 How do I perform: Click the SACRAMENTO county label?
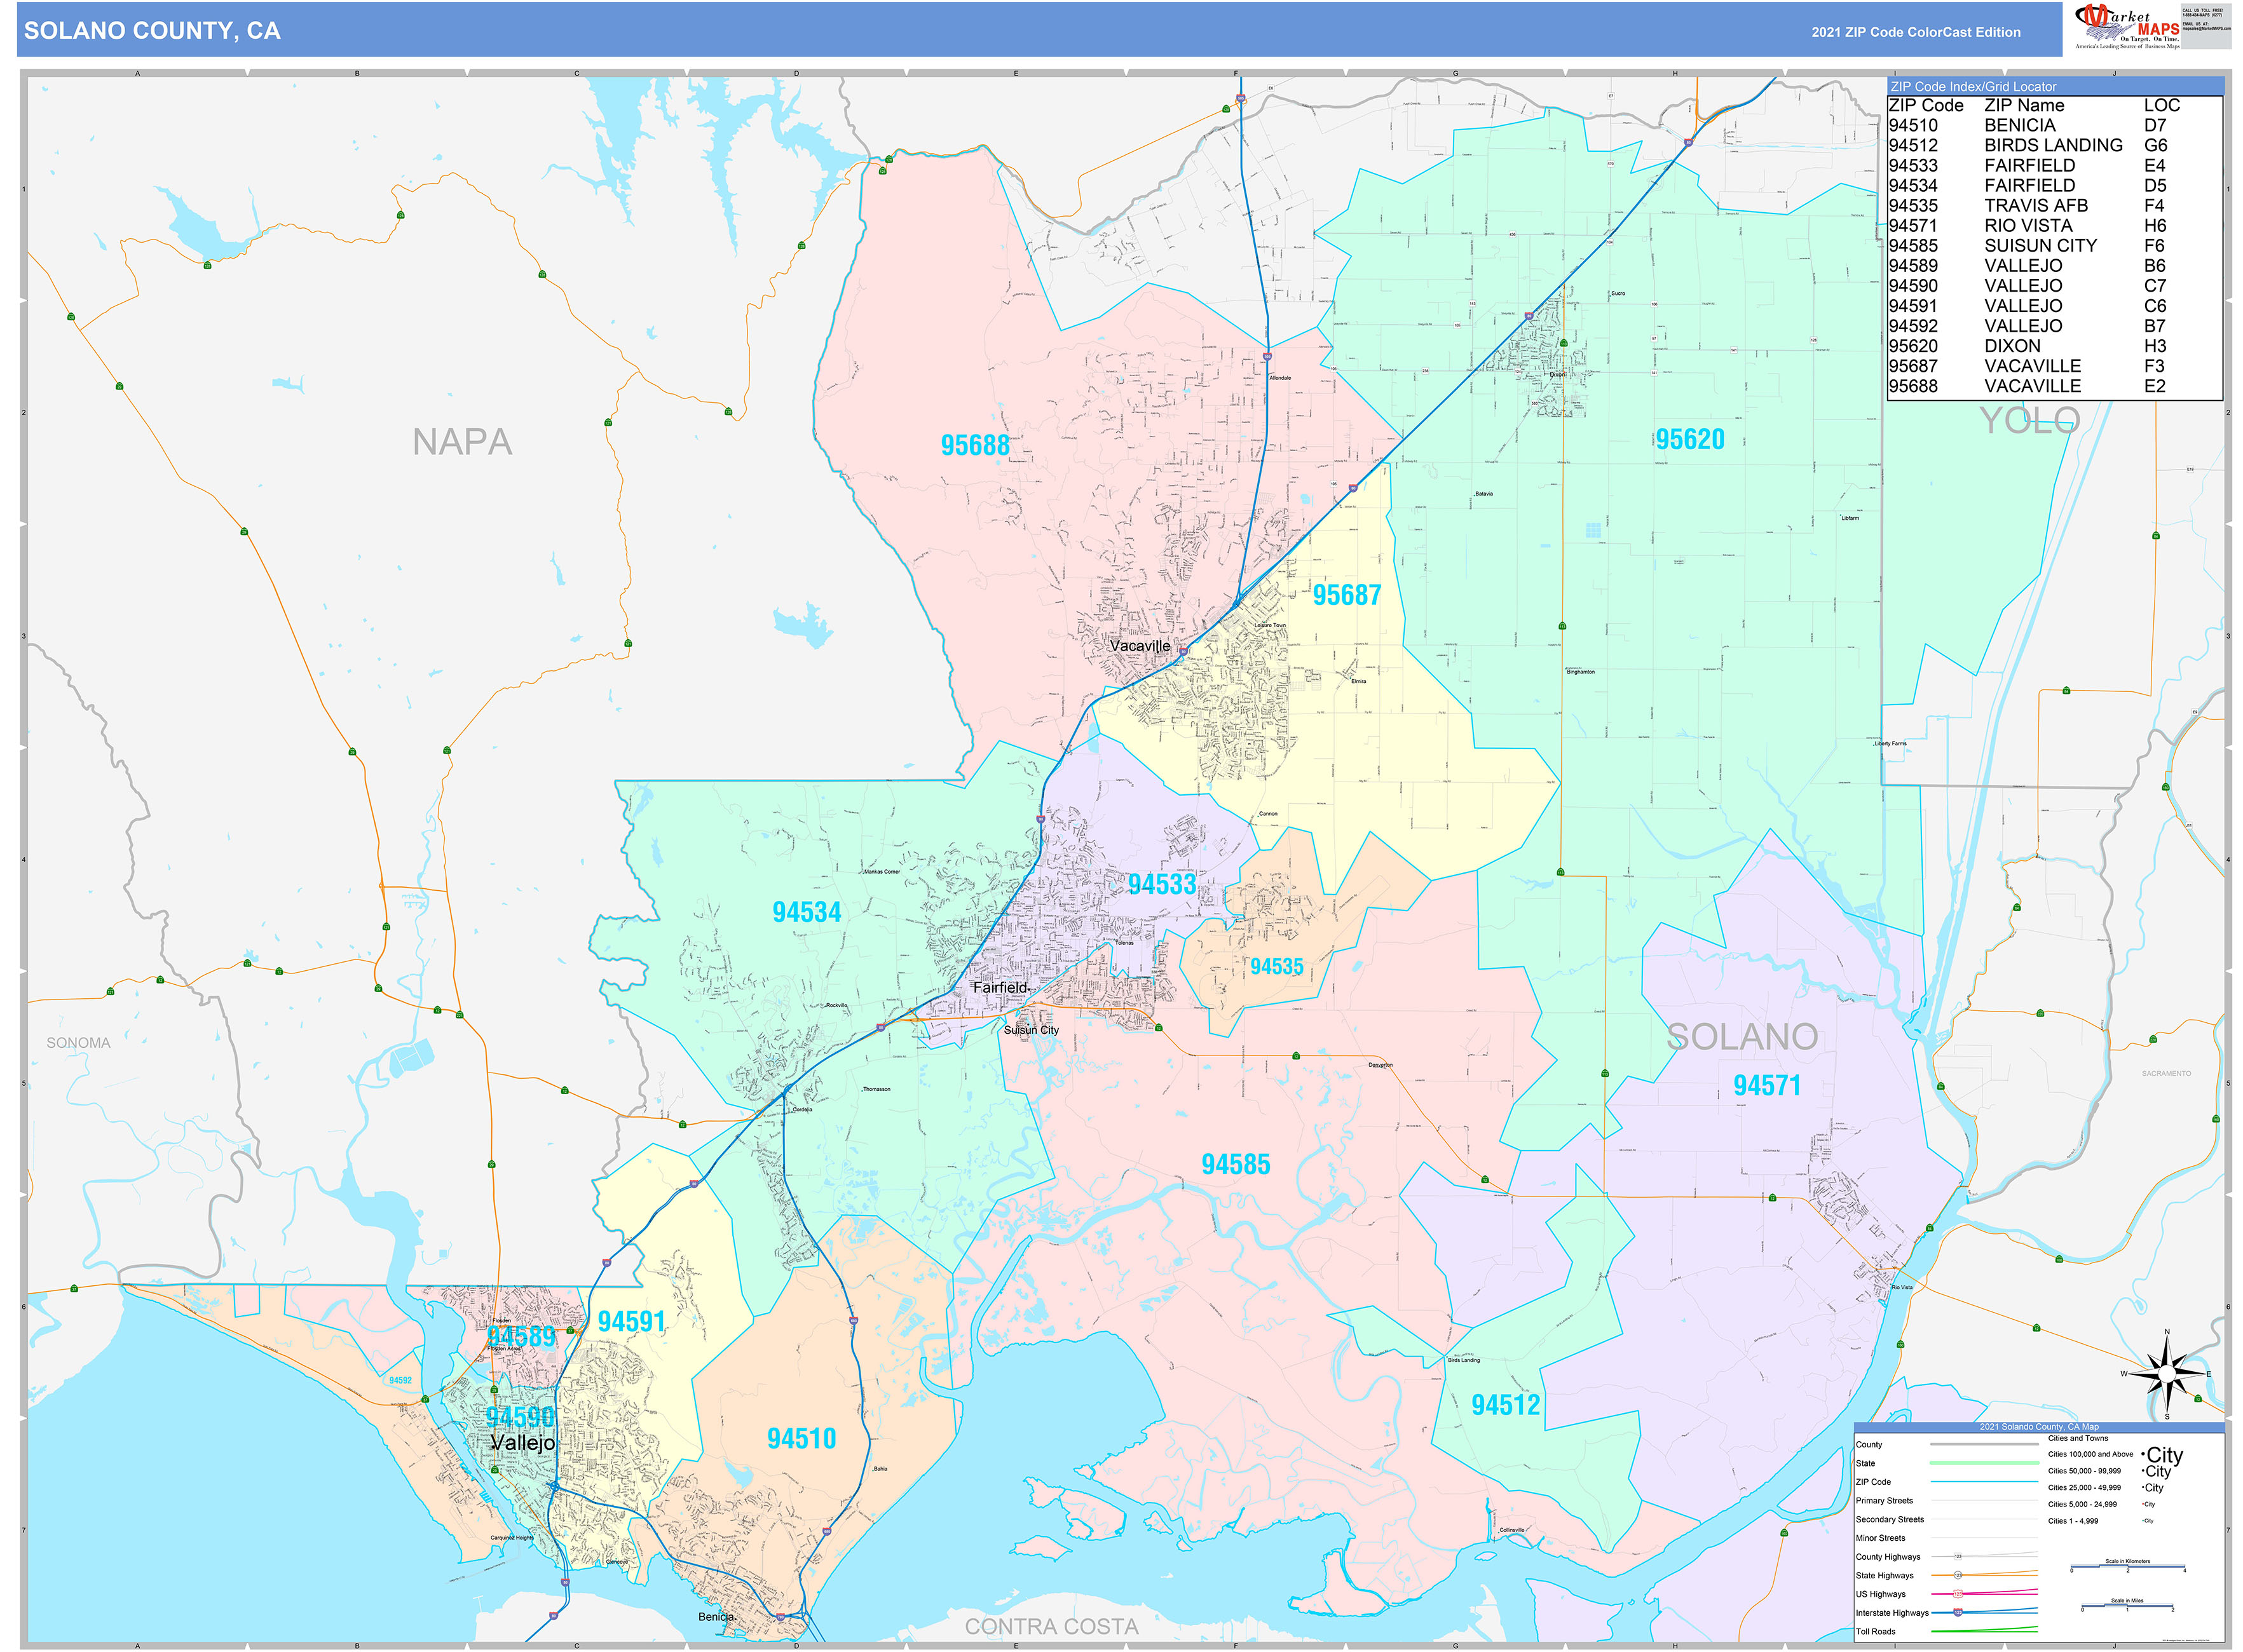coord(2166,1074)
